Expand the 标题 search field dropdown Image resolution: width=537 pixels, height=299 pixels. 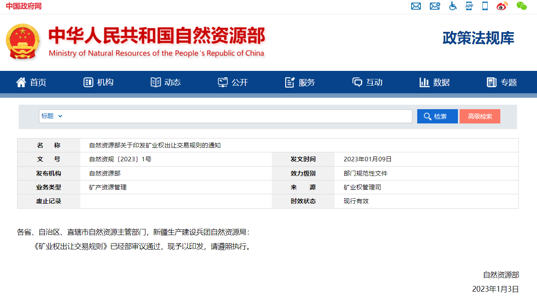tap(52, 116)
